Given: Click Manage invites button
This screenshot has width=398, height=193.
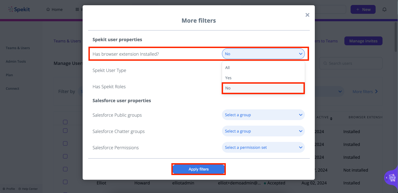Looking at the screenshot, I should point(363,41).
